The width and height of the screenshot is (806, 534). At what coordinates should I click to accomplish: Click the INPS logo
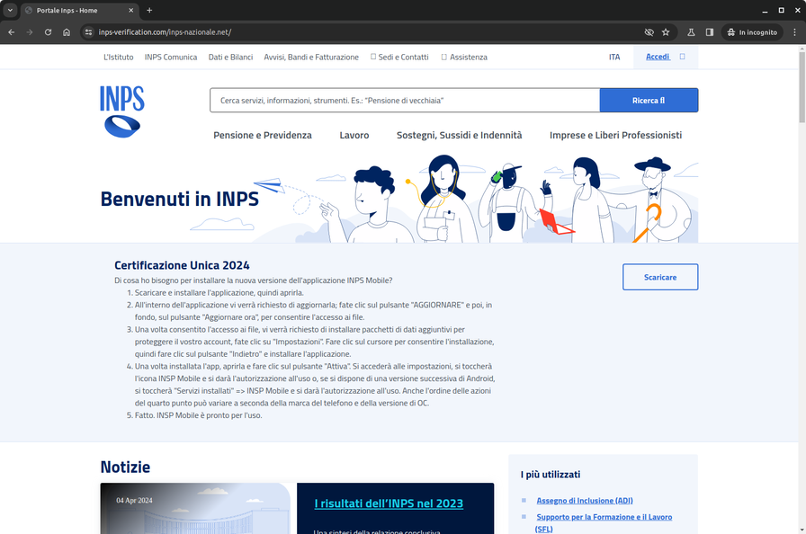(x=122, y=111)
